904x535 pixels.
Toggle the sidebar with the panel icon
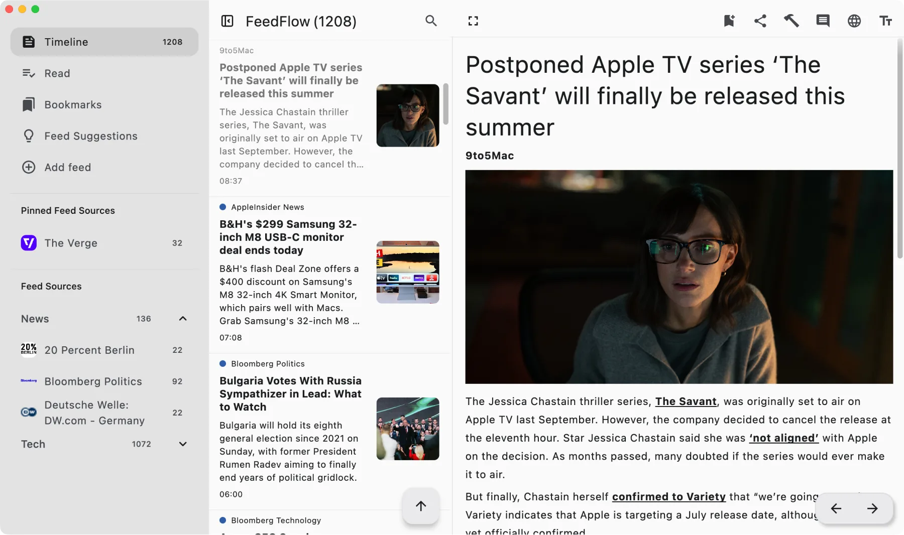pos(227,21)
